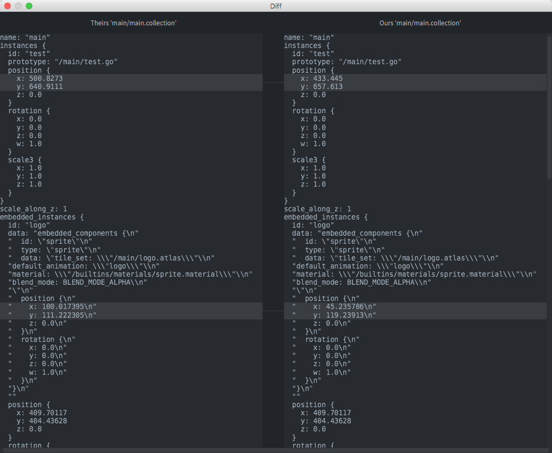The height and width of the screenshot is (453, 552).
Task: Click the vertical scrollbar thumb on right edge
Action: click(549, 108)
